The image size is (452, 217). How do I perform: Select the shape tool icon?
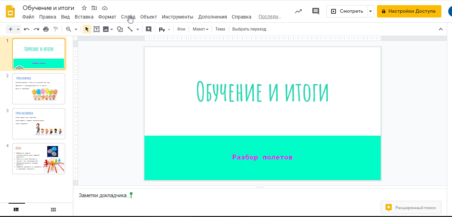pos(120,29)
